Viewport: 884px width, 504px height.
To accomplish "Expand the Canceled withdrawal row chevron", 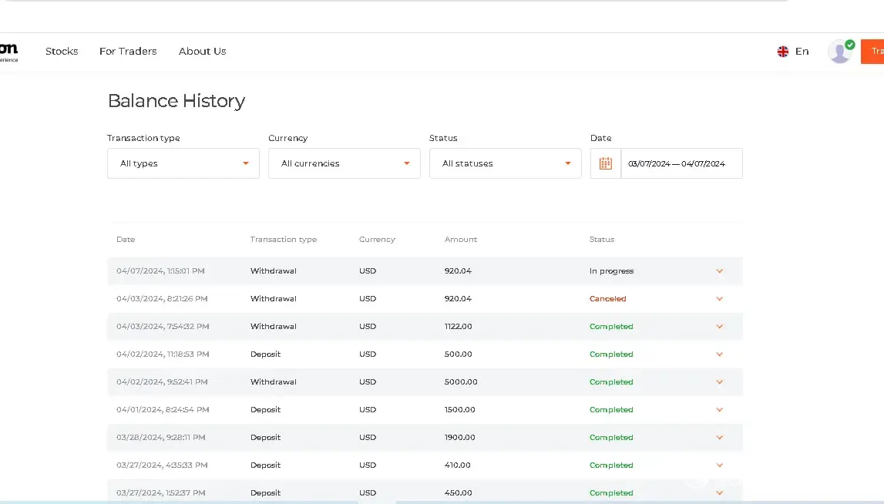I will (x=719, y=299).
